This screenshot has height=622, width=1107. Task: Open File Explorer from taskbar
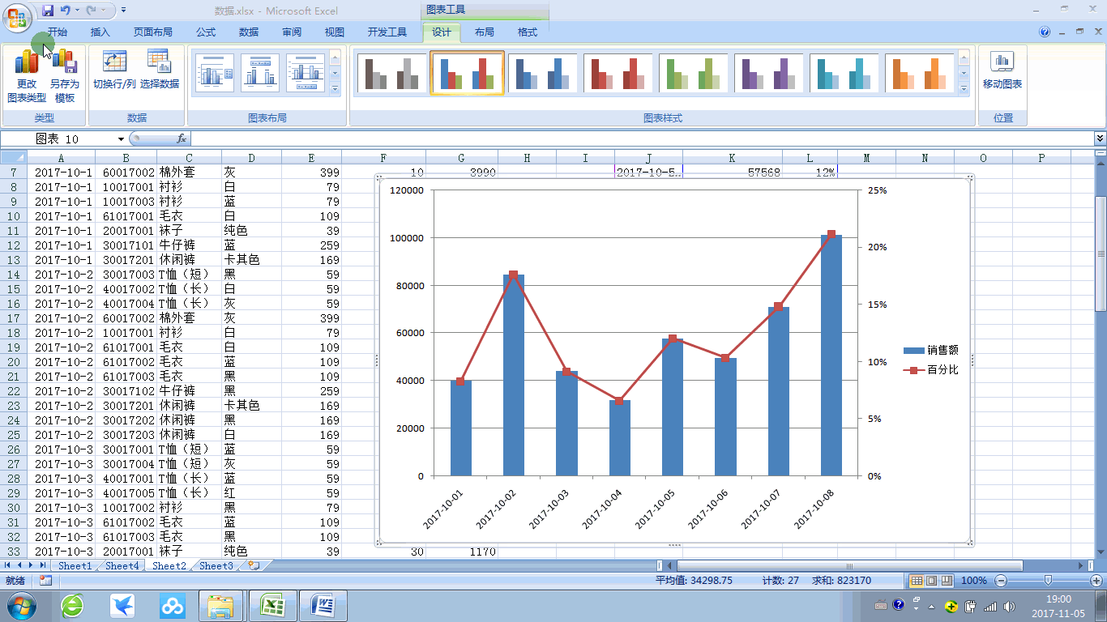pyautogui.click(x=220, y=606)
